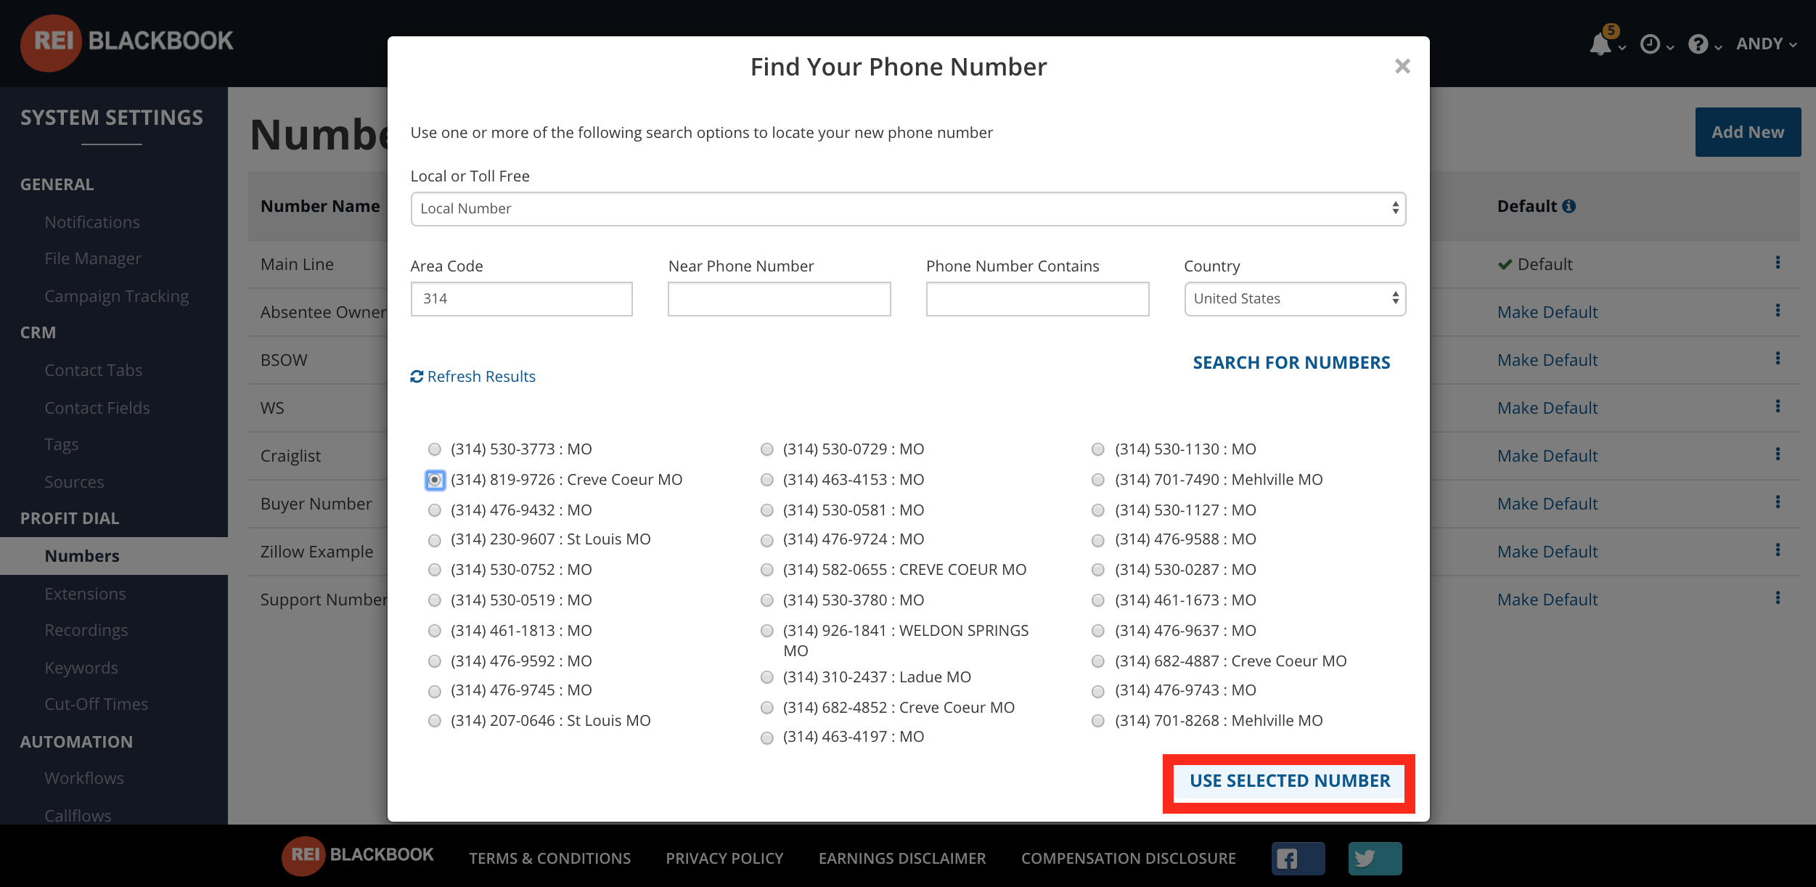Open Notifications in the sidebar
The height and width of the screenshot is (887, 1816).
click(x=92, y=222)
